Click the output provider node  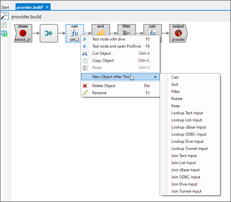178,33
